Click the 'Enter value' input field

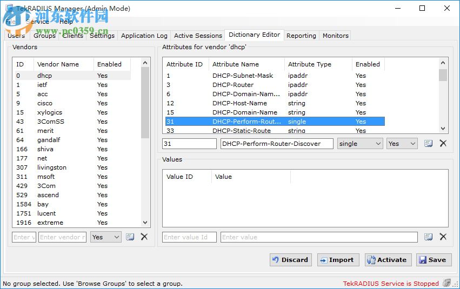tap(319, 237)
